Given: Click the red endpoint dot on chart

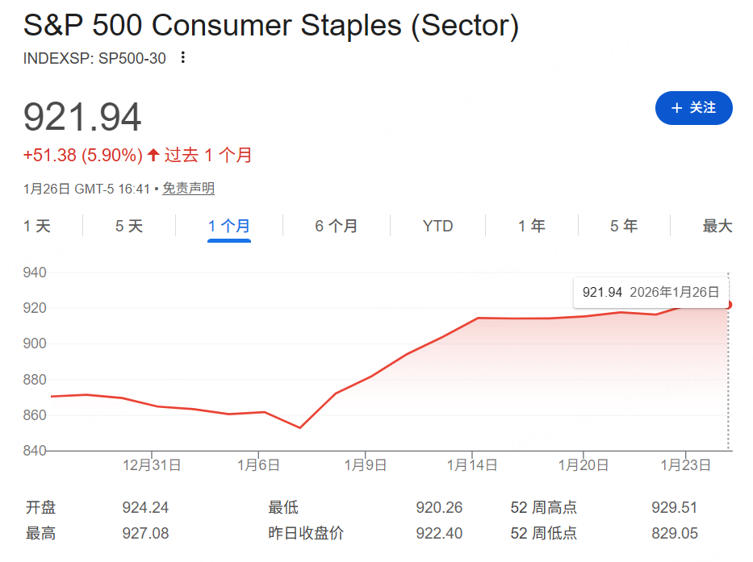Looking at the screenshot, I should 728,305.
